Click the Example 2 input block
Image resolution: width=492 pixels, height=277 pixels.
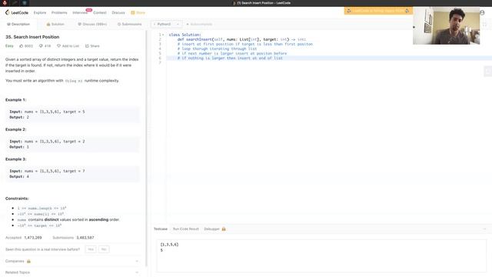pos(72,144)
